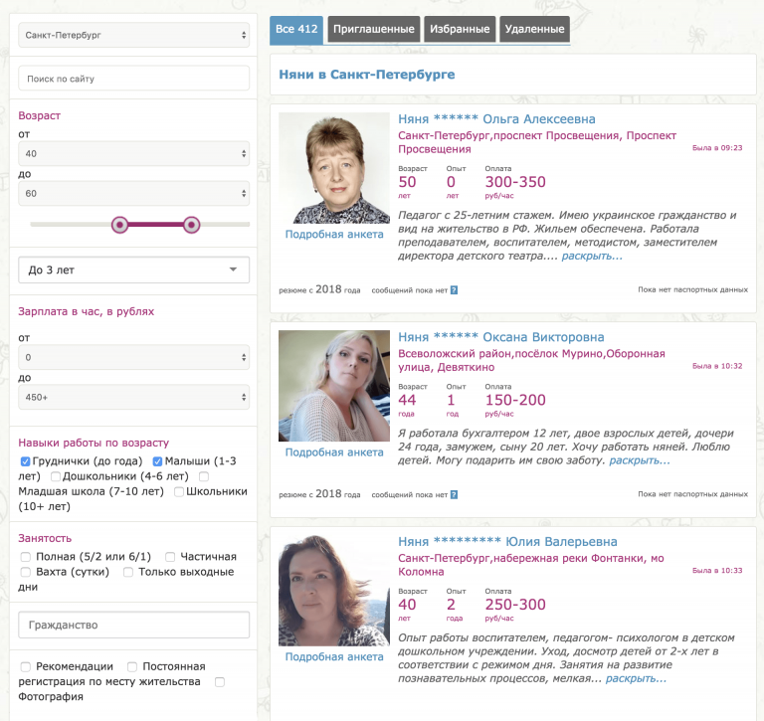Image resolution: width=764 pixels, height=721 pixels.
Task: Click the question mark icon in Оксана Викторовна's card
Action: 454,495
